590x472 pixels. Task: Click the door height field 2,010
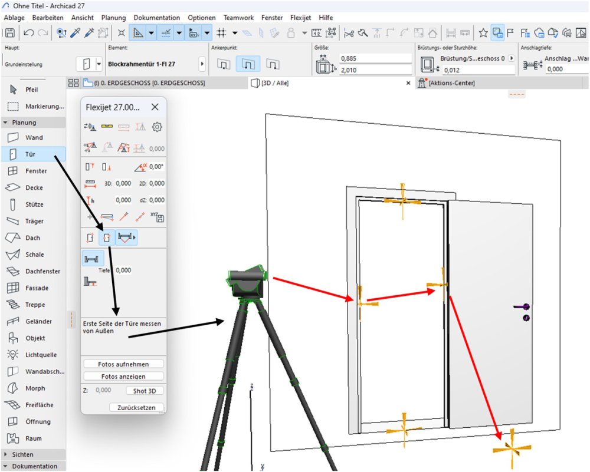(x=375, y=70)
